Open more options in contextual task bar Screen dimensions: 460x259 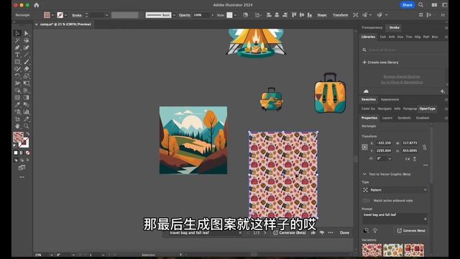point(331,232)
